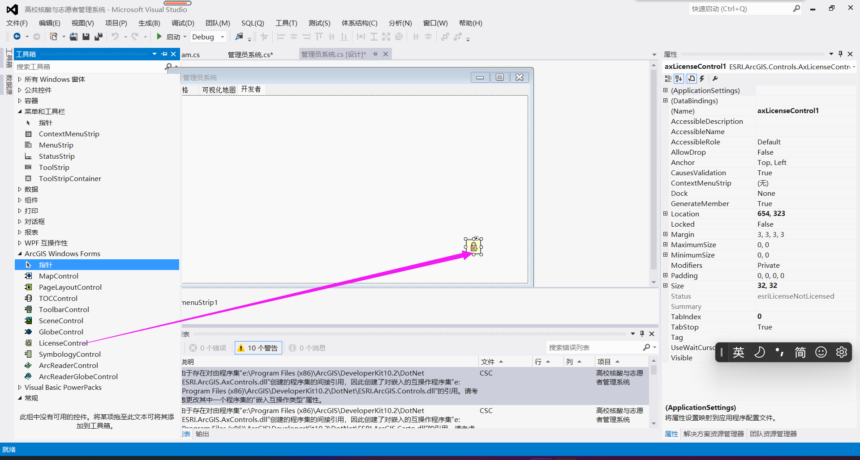
Task: Click the Undo toolbar icon
Action: click(115, 37)
